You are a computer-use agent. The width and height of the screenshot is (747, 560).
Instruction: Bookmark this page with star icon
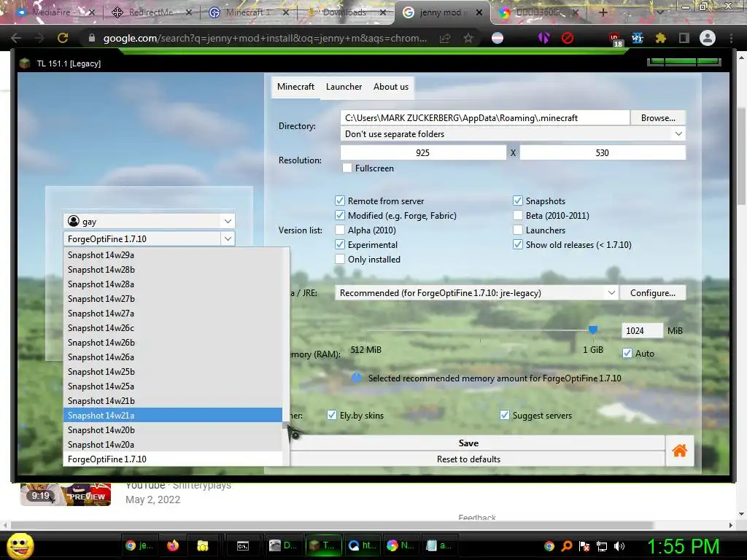468,38
